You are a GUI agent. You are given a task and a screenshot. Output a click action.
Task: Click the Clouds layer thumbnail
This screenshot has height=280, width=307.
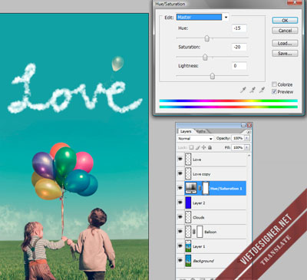pyautogui.click(x=188, y=217)
